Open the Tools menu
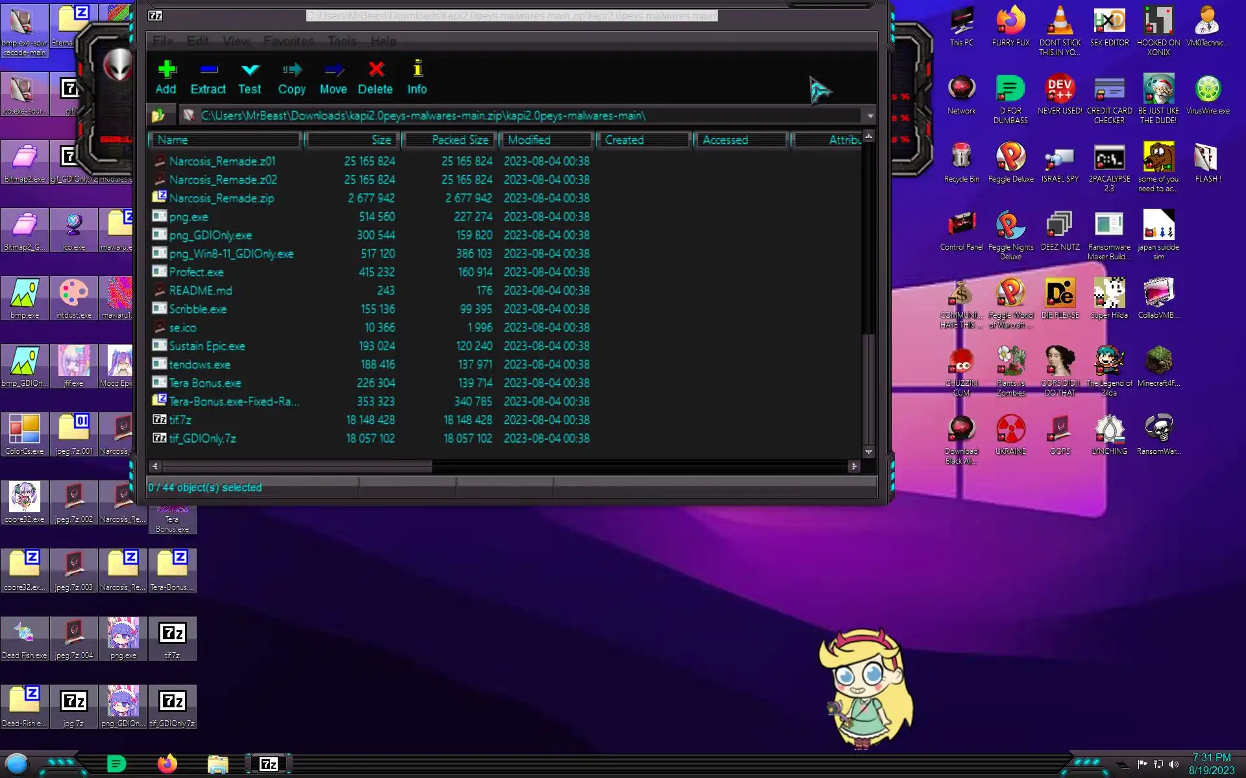Screen dimensions: 1246x778 click(x=342, y=41)
